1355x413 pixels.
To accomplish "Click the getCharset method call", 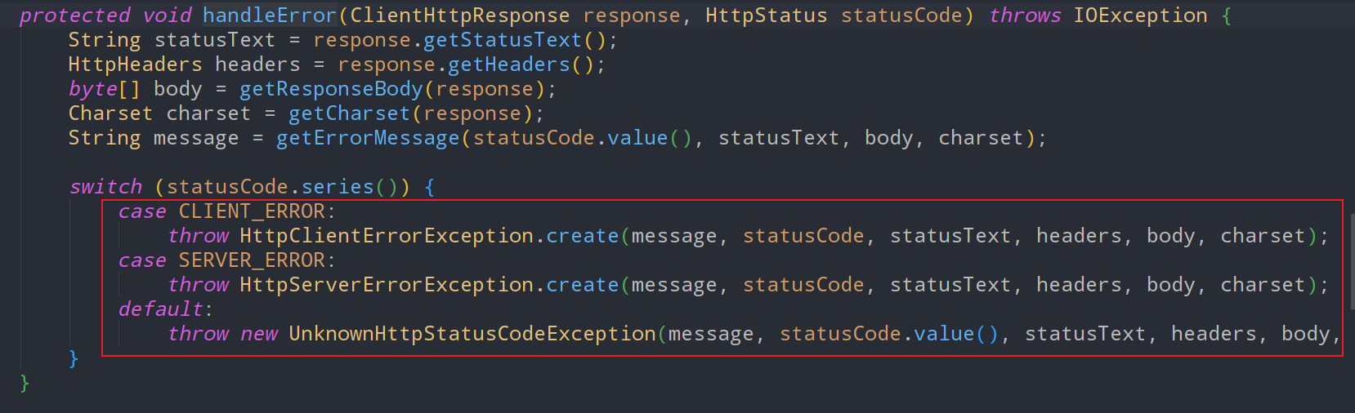I will (349, 113).
